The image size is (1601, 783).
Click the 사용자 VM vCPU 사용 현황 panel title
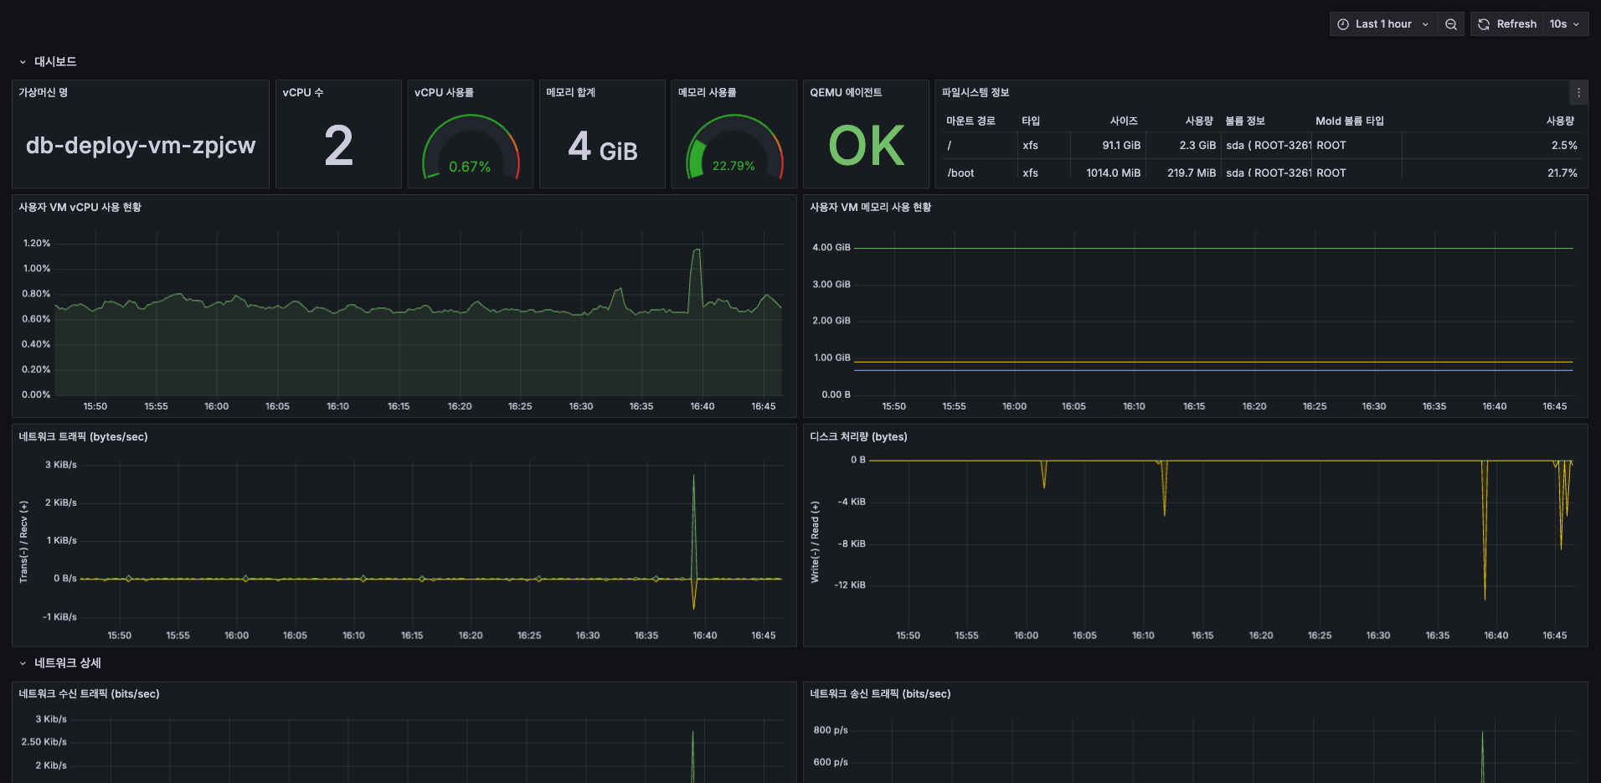[80, 208]
